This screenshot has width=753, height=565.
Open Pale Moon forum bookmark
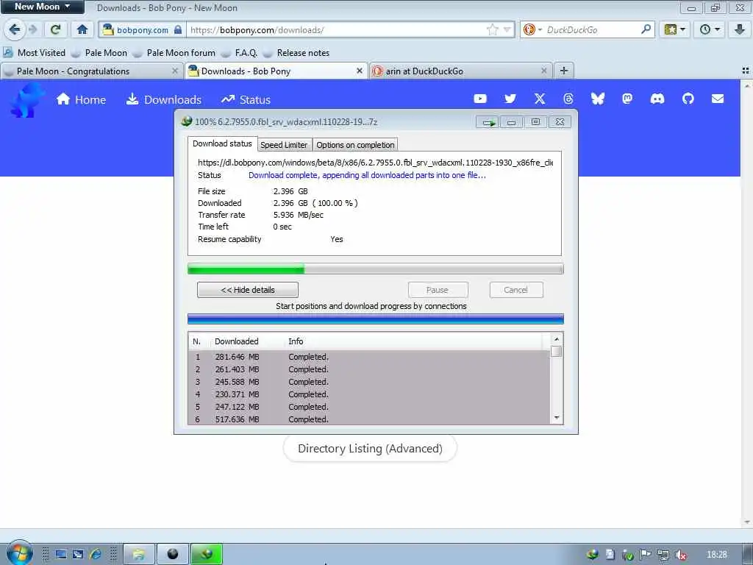click(x=174, y=53)
